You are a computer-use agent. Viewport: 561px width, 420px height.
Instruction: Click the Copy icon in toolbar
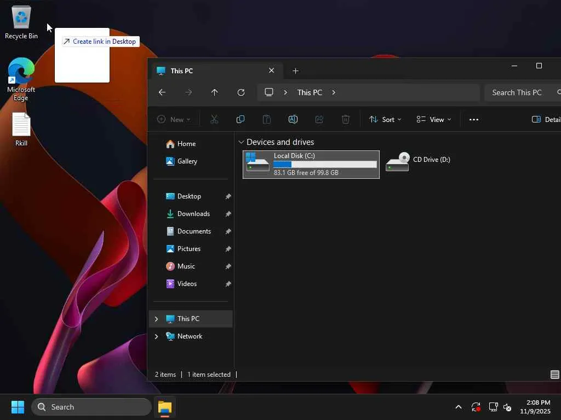(x=241, y=119)
